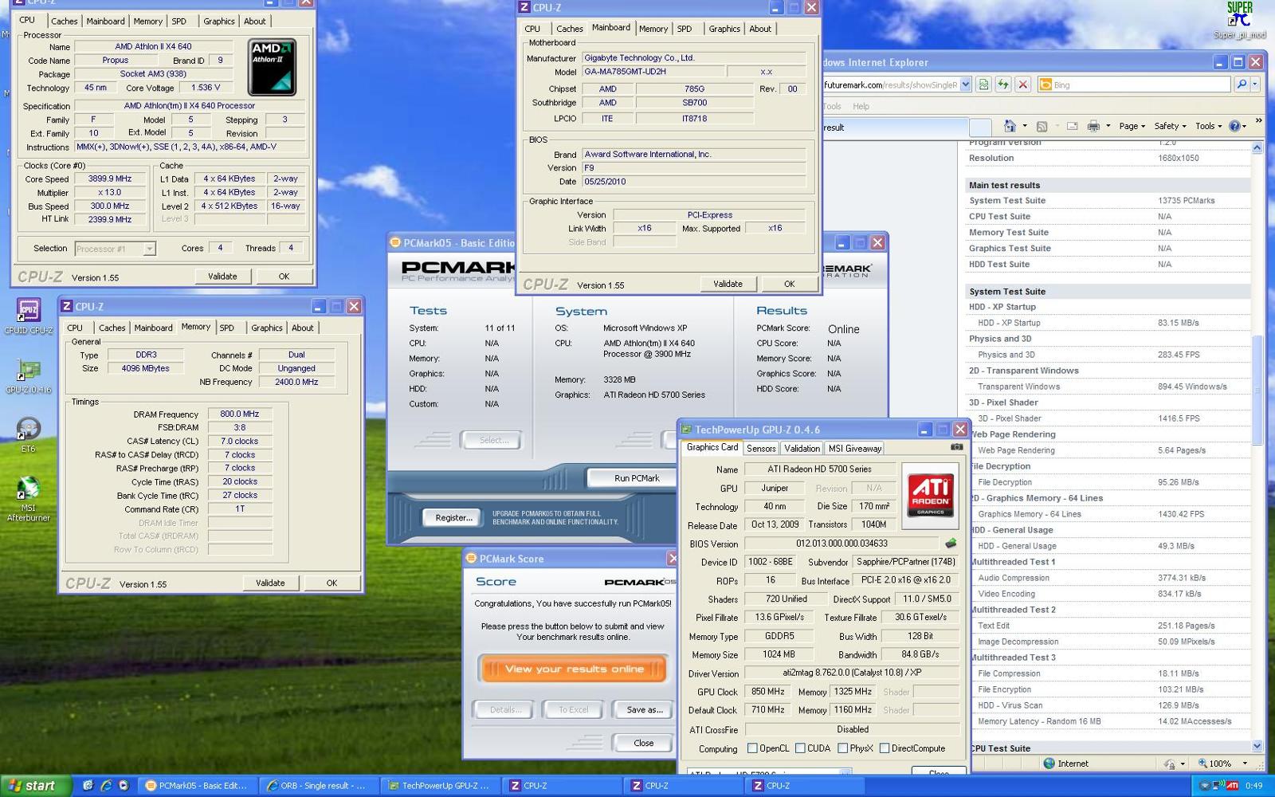The width and height of the screenshot is (1275, 797).
Task: Click Register... button in PCMark05
Action: (x=453, y=517)
